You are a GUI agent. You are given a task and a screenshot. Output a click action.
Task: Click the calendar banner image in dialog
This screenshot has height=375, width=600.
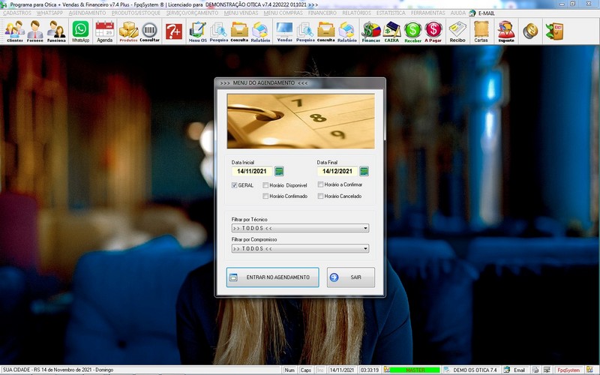pos(301,121)
